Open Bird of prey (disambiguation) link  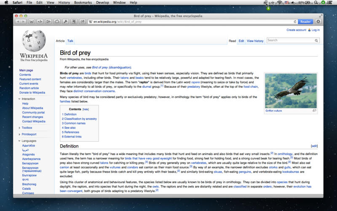(112, 68)
